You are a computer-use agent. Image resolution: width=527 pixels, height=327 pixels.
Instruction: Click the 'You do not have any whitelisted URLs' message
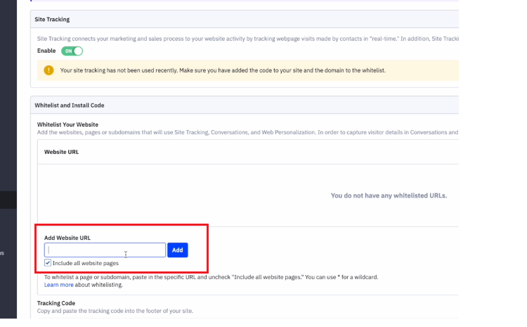click(x=389, y=195)
